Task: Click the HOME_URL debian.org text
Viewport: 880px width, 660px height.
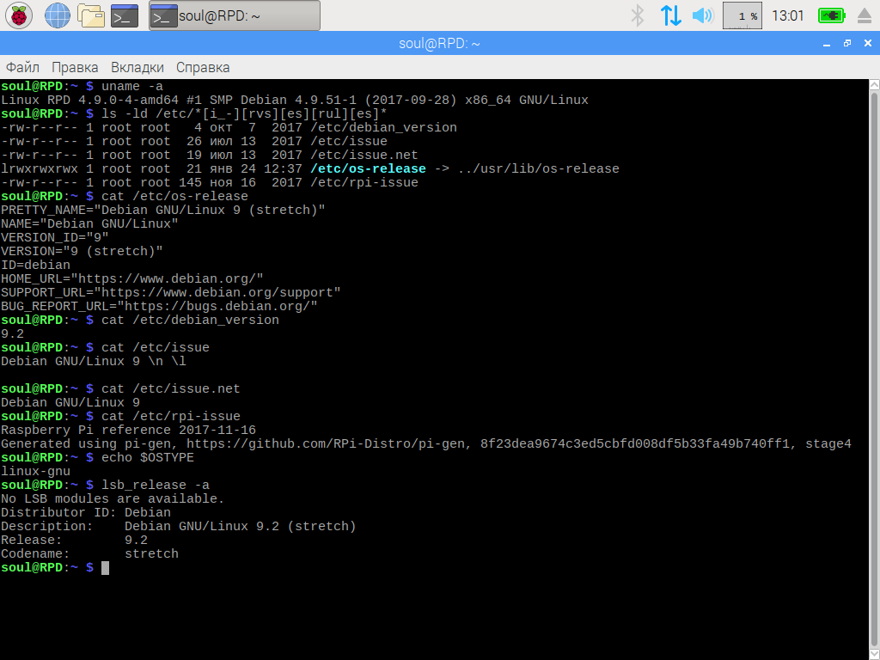Action: coord(168,279)
